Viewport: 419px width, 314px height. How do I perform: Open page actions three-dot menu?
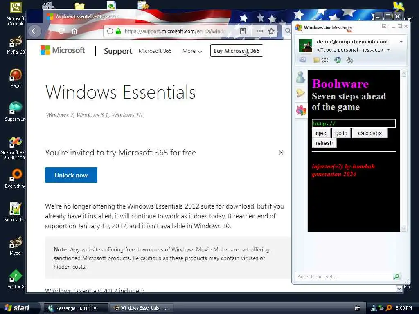point(260,31)
